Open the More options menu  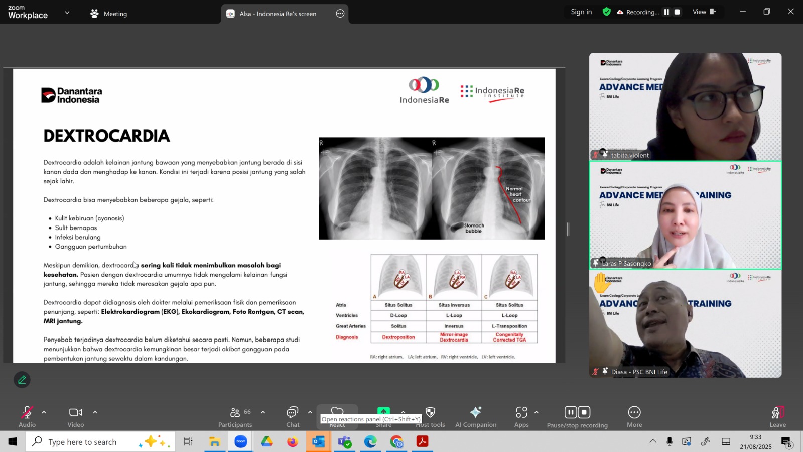(x=634, y=416)
